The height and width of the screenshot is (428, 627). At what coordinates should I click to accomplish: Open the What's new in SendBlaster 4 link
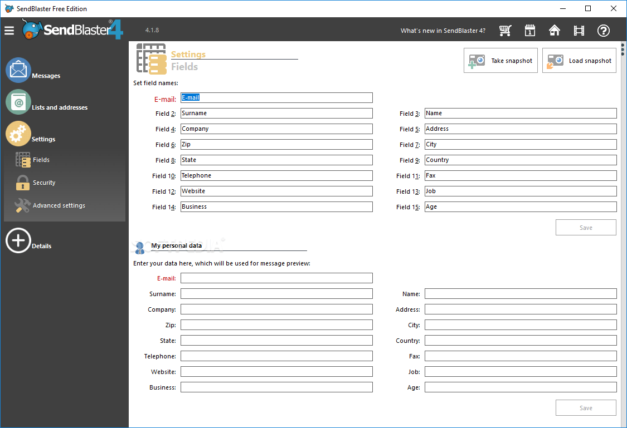point(443,31)
